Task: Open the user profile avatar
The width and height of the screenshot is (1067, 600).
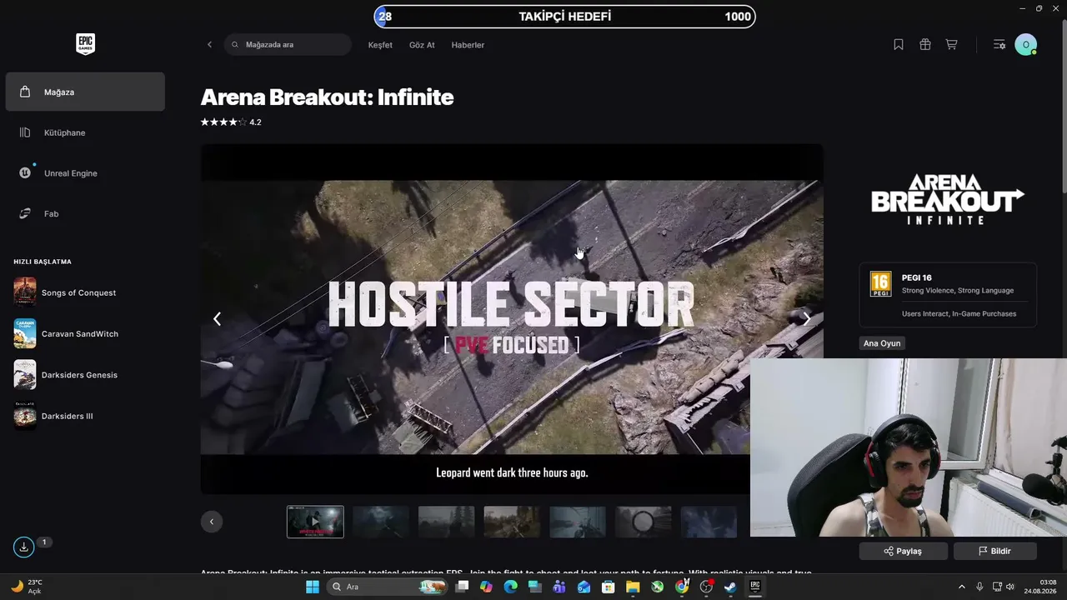Action: (1025, 45)
